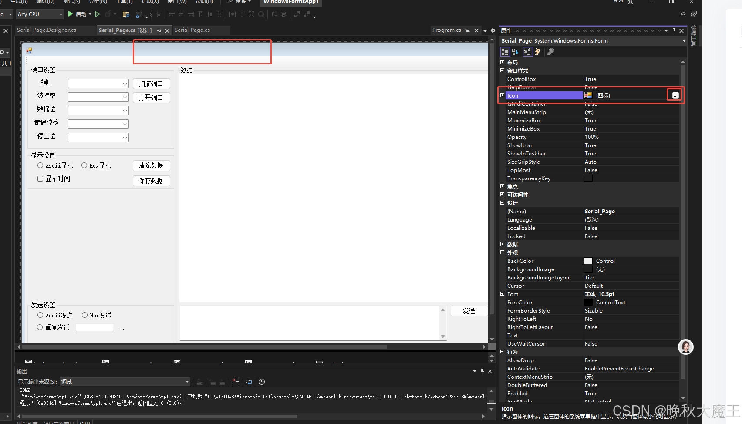This screenshot has width=742, height=424.
Task: Click Bring to Front toolbar icon
Action: (297, 14)
